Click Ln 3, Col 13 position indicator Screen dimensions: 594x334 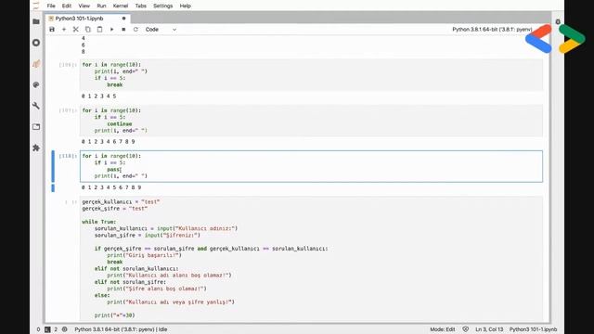[x=489, y=329]
